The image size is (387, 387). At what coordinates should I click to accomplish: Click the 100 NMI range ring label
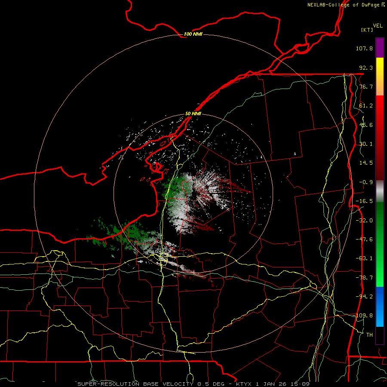point(193,34)
